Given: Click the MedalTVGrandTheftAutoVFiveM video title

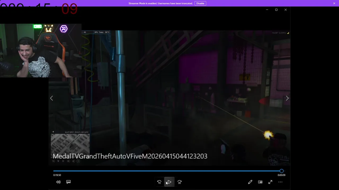Looking at the screenshot, I should 130,156.
